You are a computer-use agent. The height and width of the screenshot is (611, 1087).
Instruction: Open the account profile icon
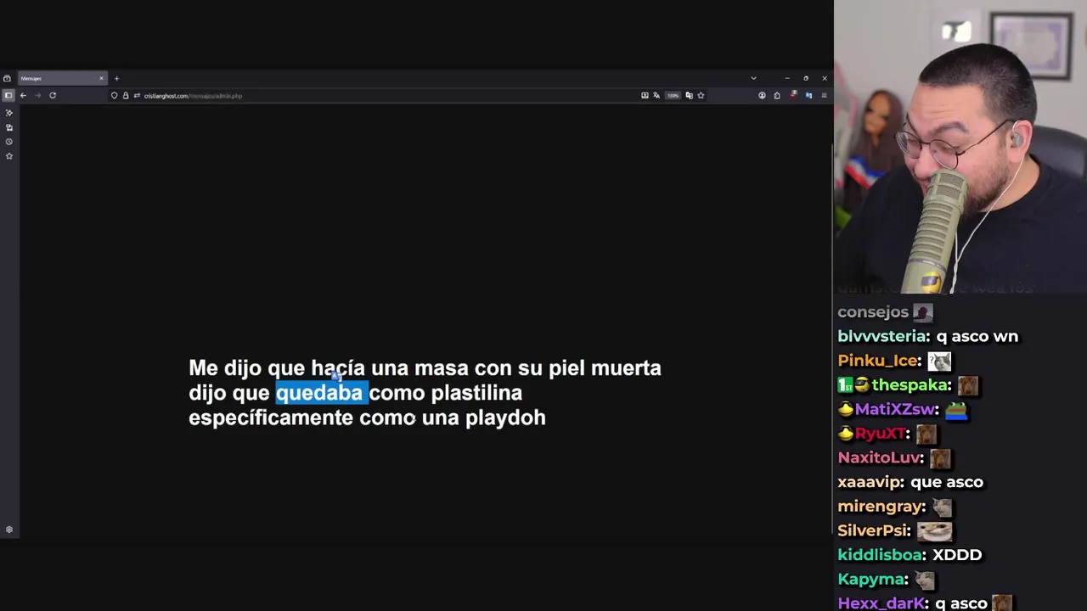coord(762,95)
